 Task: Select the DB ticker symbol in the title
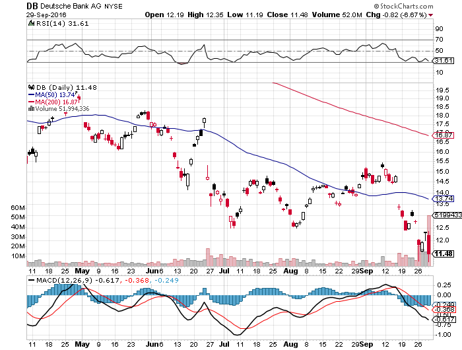32,6
